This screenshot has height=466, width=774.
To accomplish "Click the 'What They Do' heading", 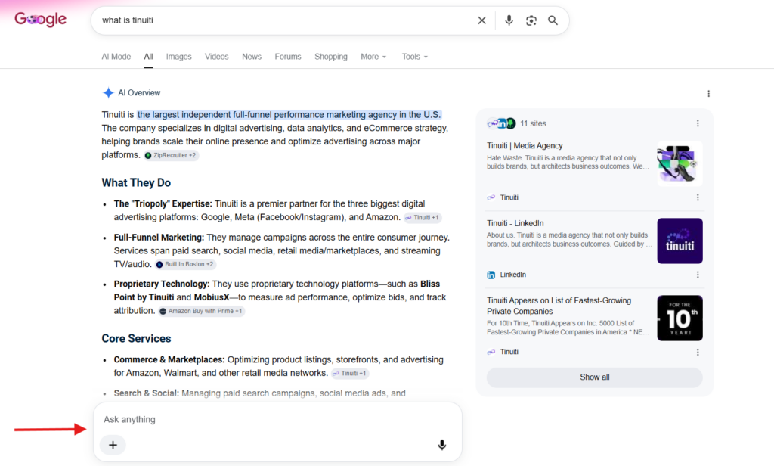I will tap(136, 183).
